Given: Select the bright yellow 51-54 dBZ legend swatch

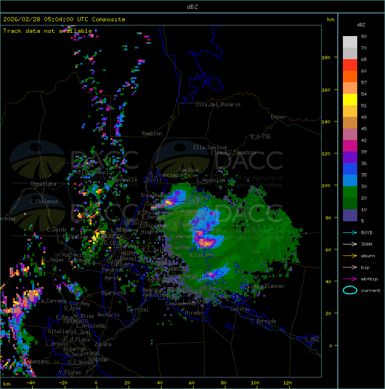Looking at the screenshot, I should (x=350, y=100).
